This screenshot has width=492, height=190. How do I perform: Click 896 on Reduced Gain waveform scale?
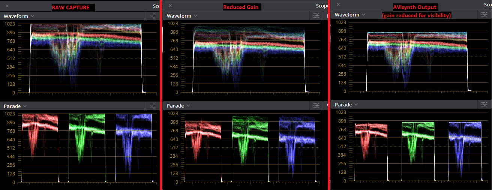(x=174, y=32)
